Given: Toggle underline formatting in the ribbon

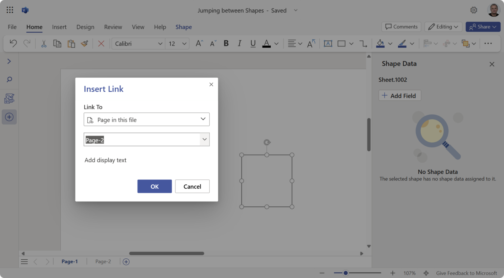Looking at the screenshot, I should (253, 43).
